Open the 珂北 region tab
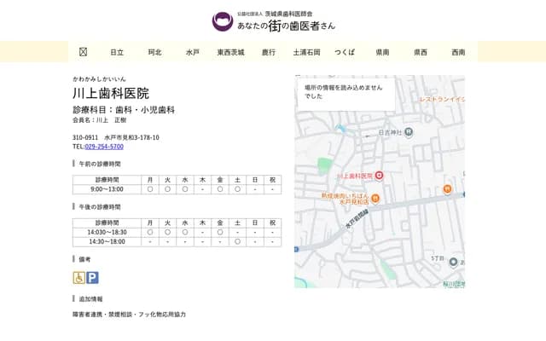Screen dimensions: 546x341 (155, 52)
